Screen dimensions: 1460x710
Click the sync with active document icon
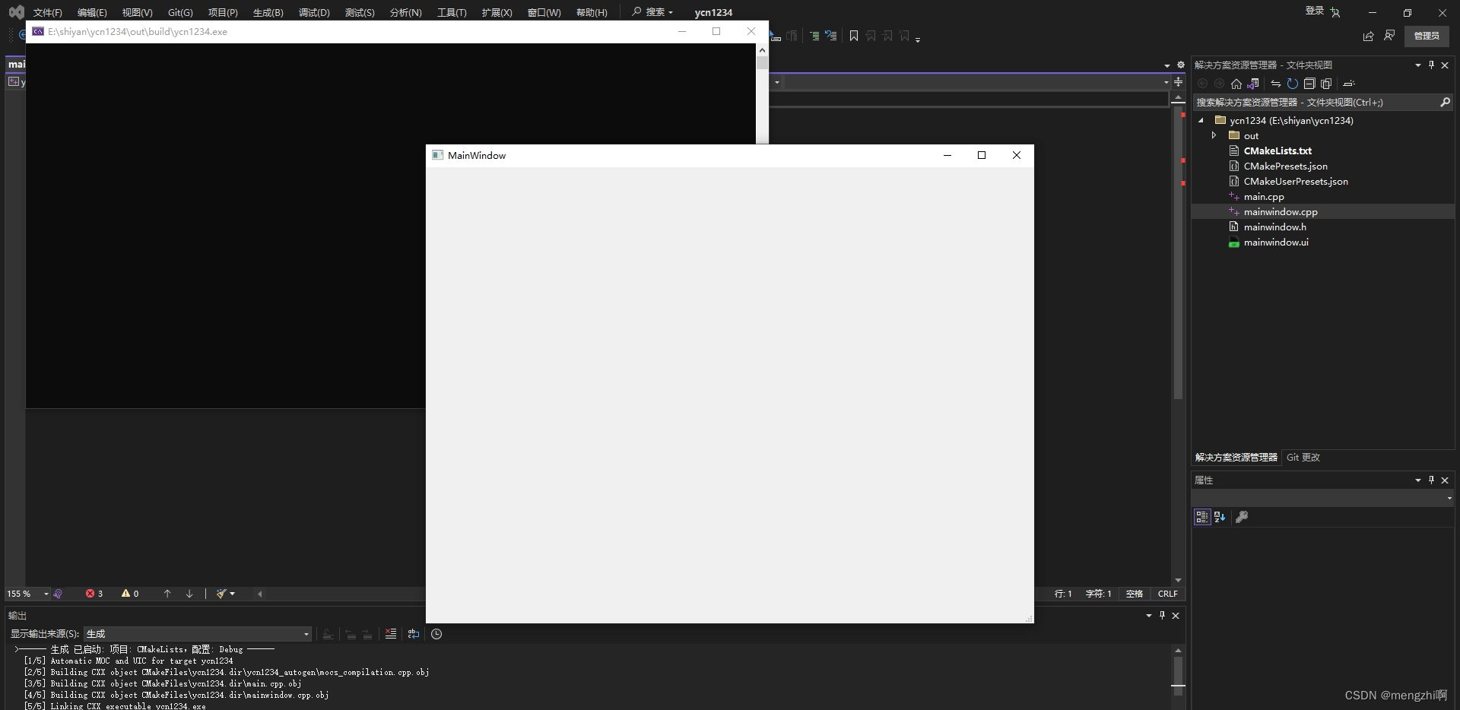(1276, 84)
